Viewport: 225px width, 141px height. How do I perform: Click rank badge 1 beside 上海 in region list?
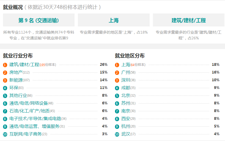pyautogui.click(x=117, y=65)
